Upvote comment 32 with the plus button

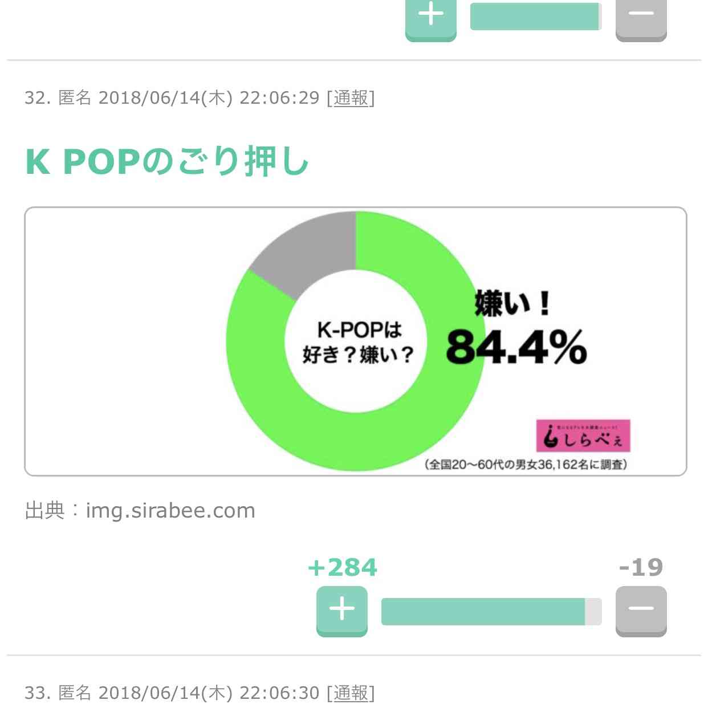[x=342, y=609]
